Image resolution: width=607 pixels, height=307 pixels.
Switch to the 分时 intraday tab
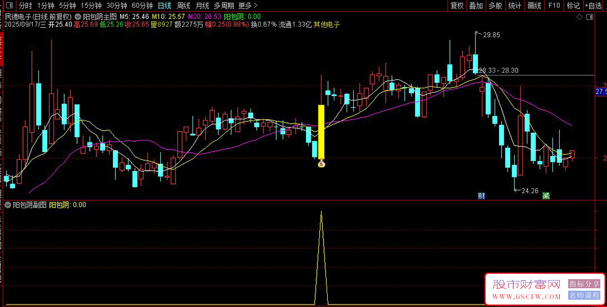pyautogui.click(x=25, y=5)
